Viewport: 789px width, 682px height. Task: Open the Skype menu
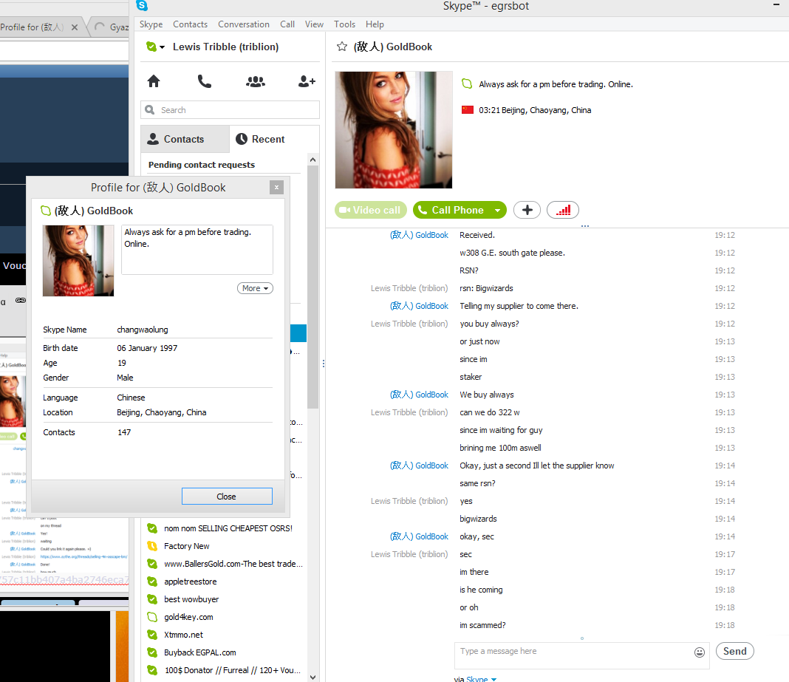pos(151,24)
